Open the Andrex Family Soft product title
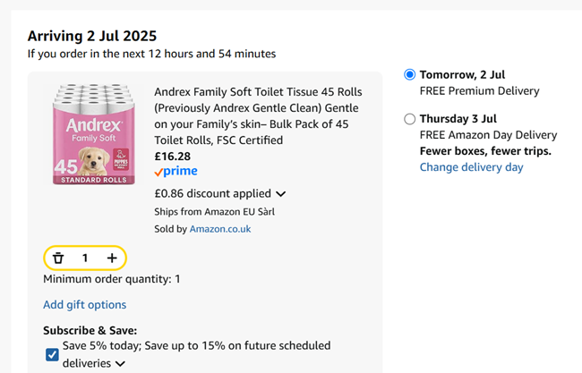582x373 pixels. [255, 115]
